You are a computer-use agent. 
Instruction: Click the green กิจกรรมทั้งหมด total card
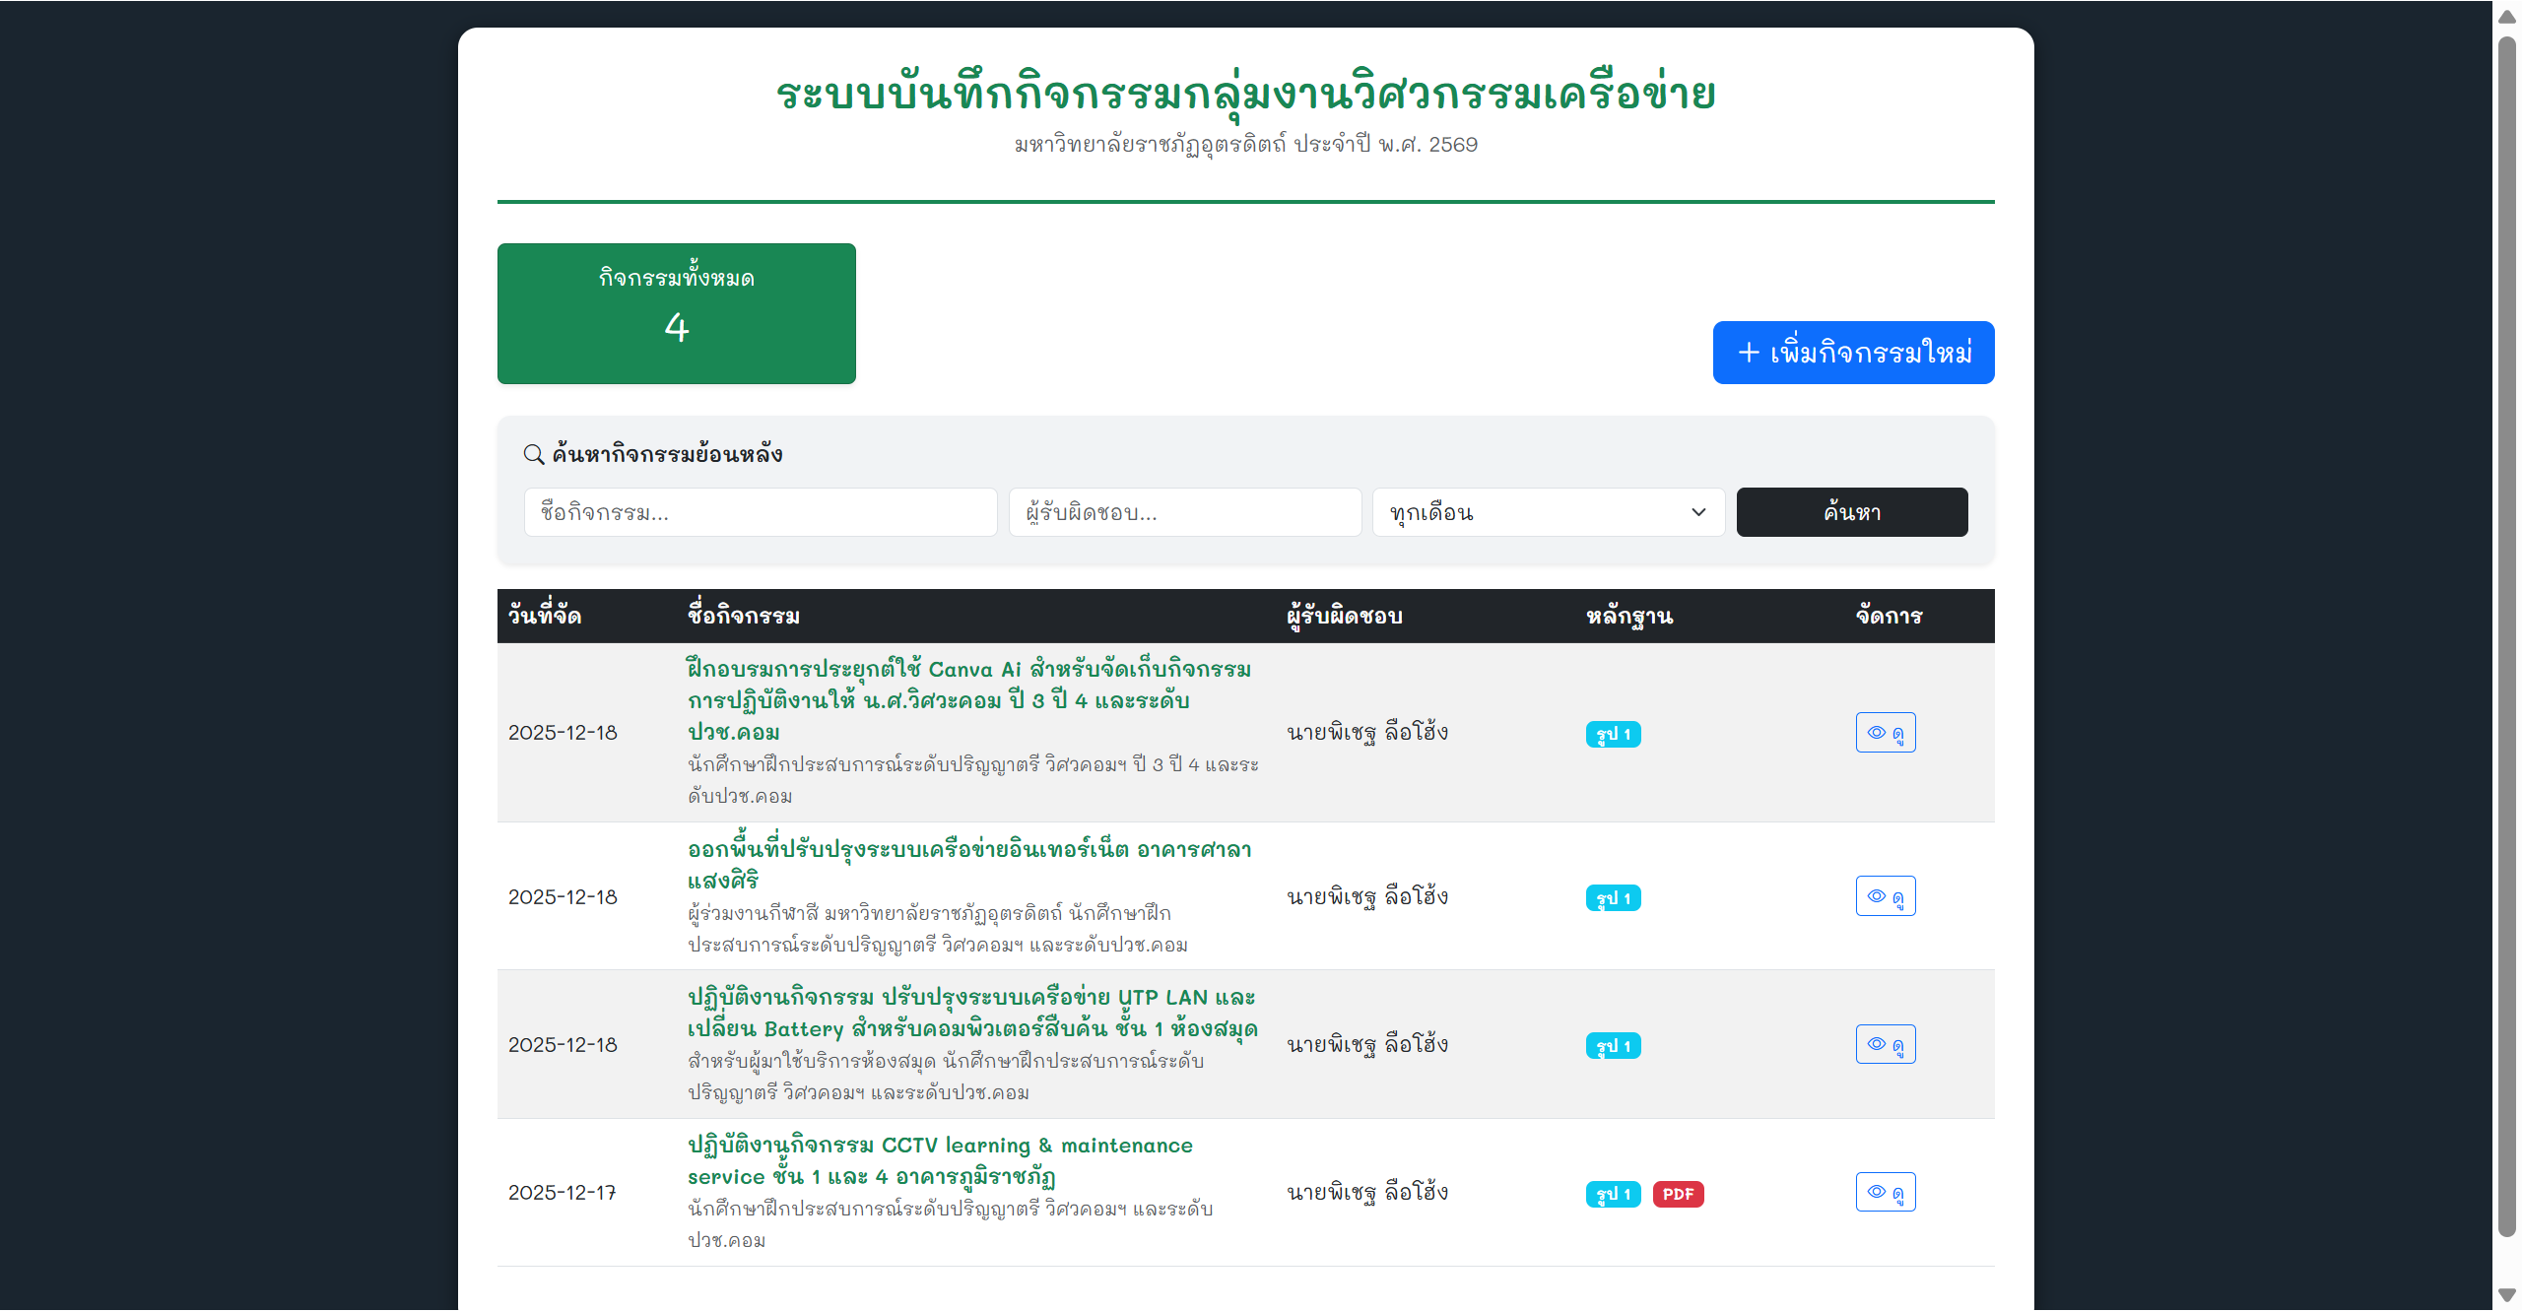(x=676, y=313)
